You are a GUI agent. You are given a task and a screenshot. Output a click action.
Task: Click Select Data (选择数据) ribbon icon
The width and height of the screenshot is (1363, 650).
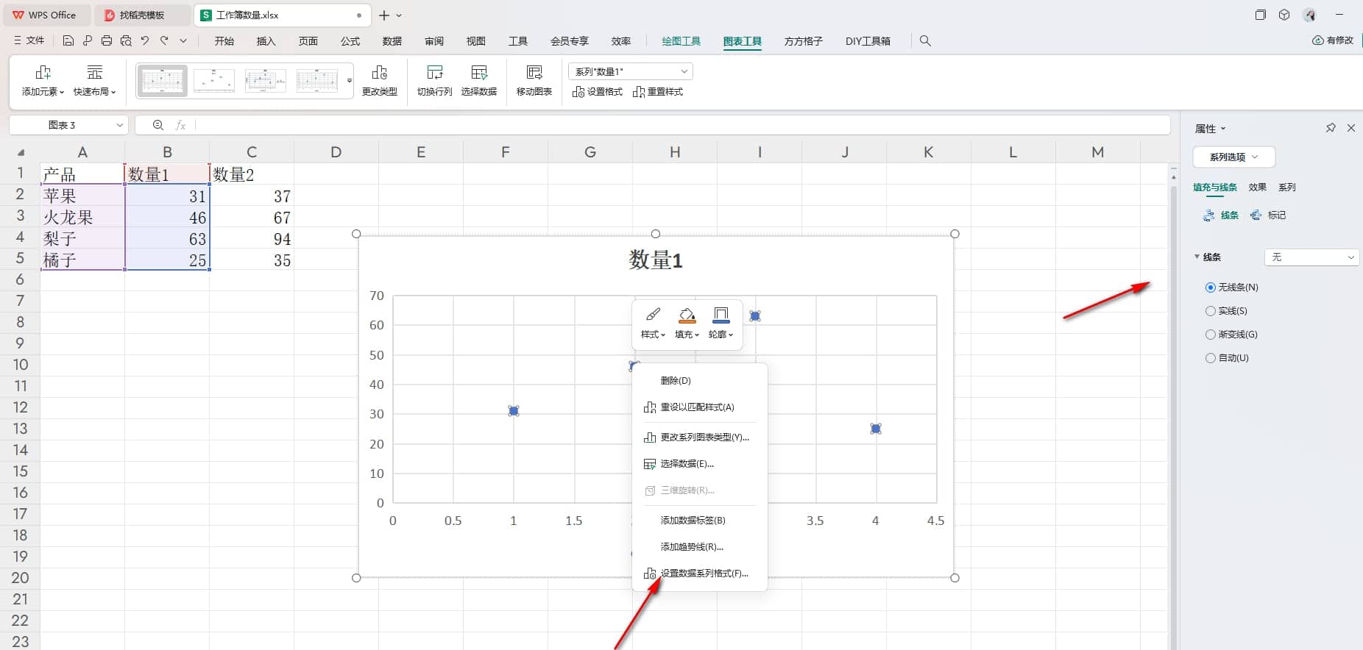point(479,72)
